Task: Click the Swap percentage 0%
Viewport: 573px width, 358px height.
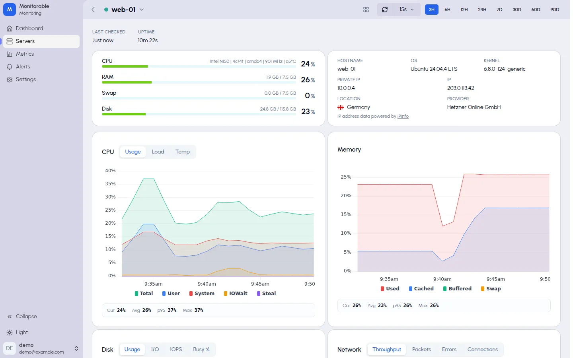Action: point(310,96)
